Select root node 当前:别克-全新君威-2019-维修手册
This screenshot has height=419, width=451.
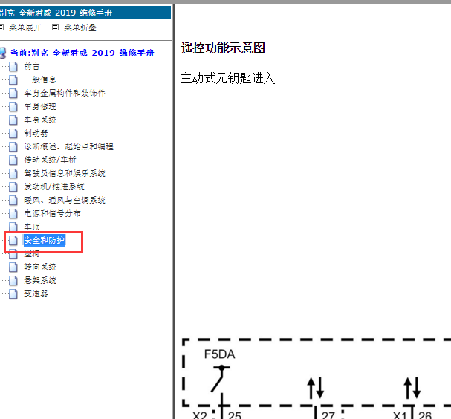(82, 53)
